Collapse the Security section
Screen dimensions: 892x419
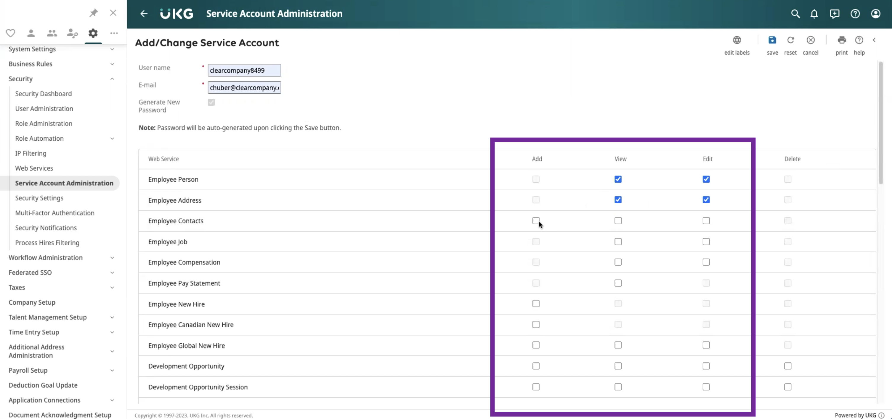112,79
